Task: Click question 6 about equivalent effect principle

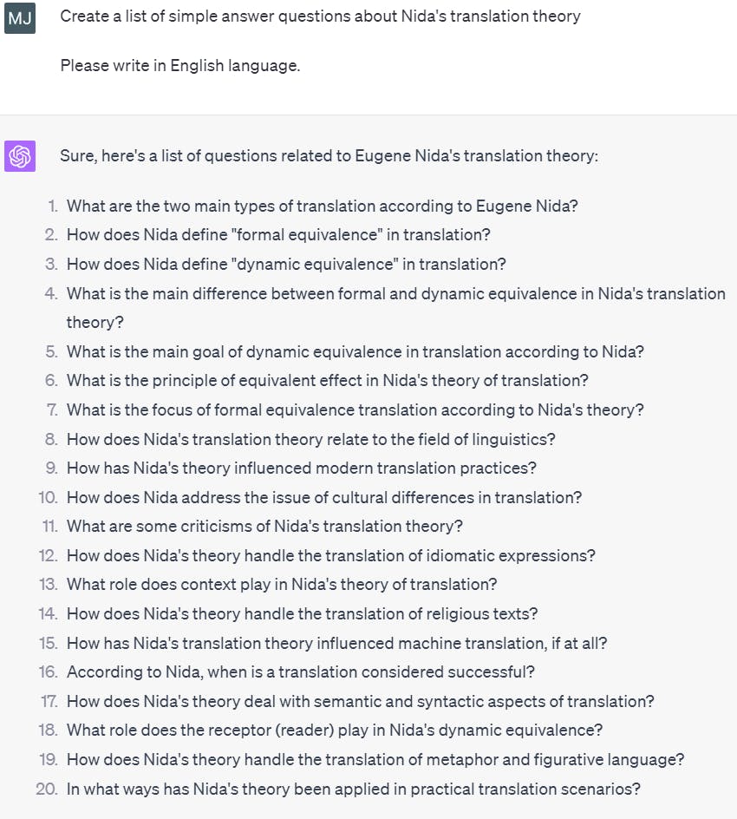Action: 327,380
